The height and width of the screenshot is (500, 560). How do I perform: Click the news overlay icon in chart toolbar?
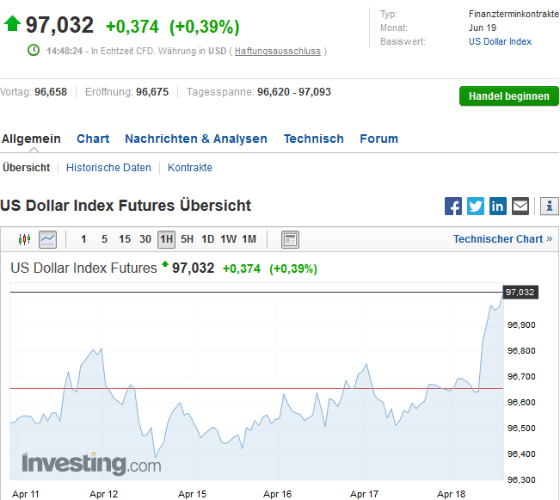pyautogui.click(x=290, y=239)
